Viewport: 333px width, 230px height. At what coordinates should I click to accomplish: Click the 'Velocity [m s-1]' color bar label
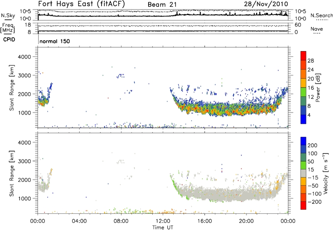click(325, 173)
